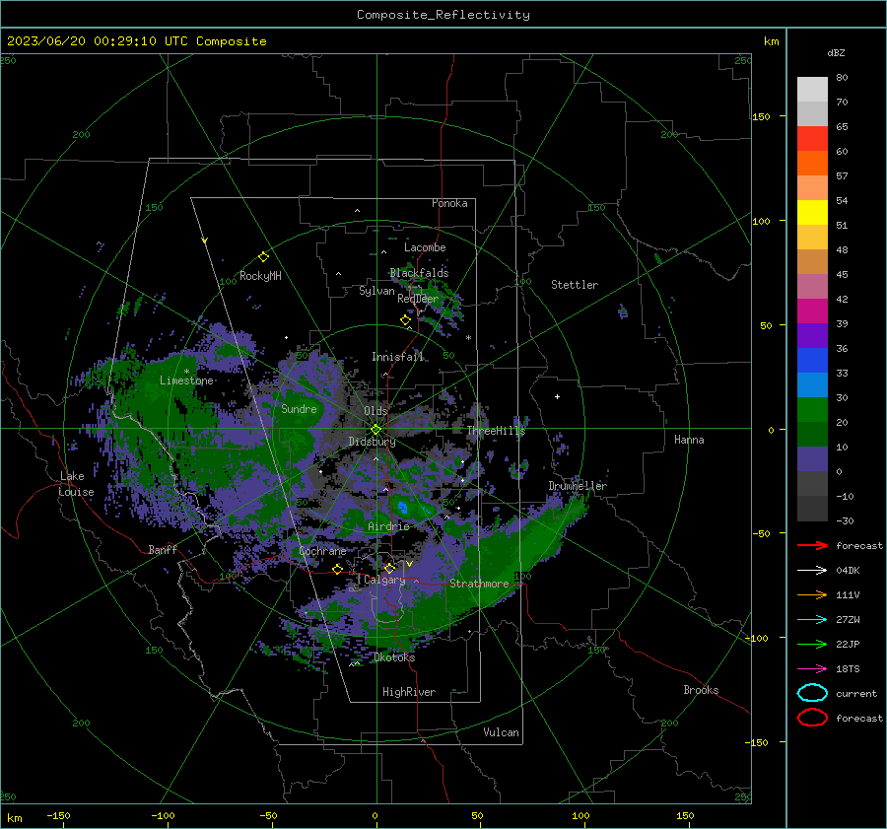
Task: Click the Calgary city label
Action: click(384, 580)
